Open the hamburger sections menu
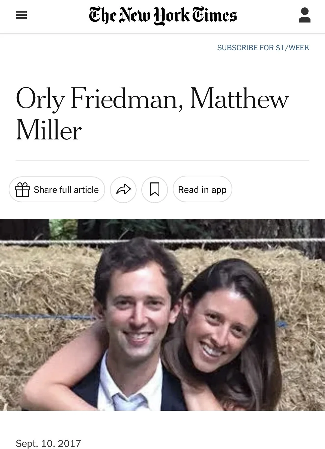Image resolution: width=325 pixels, height=449 pixels. pos(21,15)
